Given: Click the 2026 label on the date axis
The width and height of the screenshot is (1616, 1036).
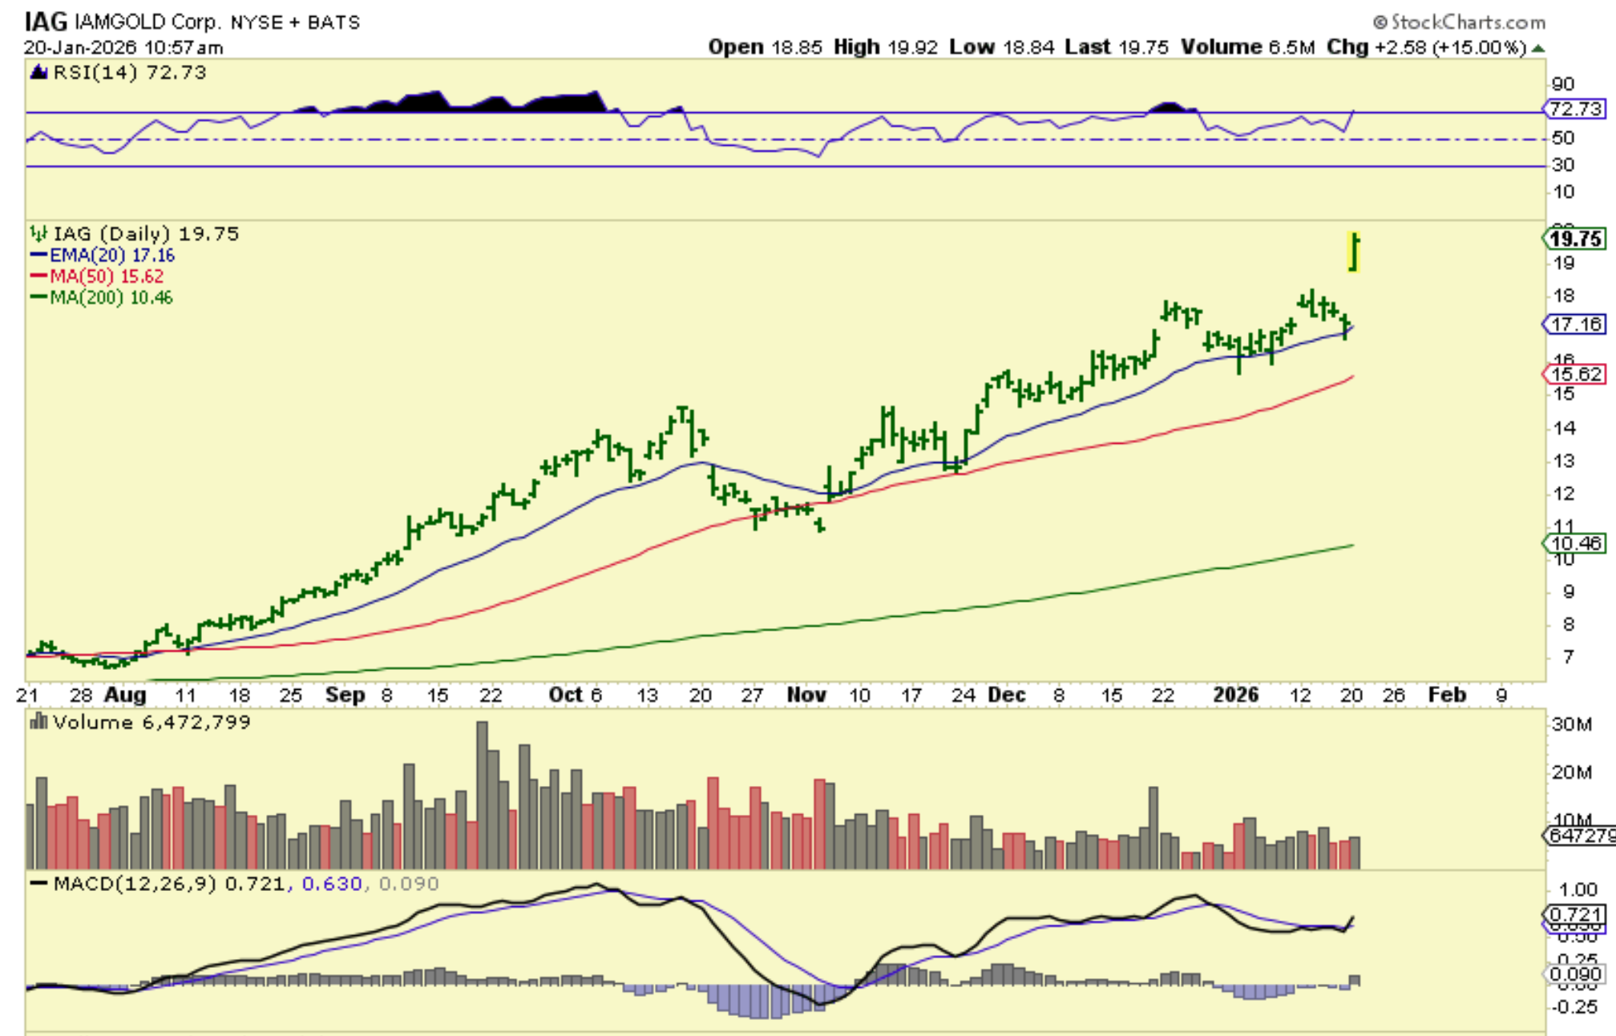Looking at the screenshot, I should (1235, 695).
